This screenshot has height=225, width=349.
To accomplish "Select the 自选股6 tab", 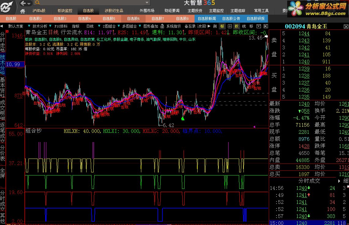I will (x=133, y=19).
